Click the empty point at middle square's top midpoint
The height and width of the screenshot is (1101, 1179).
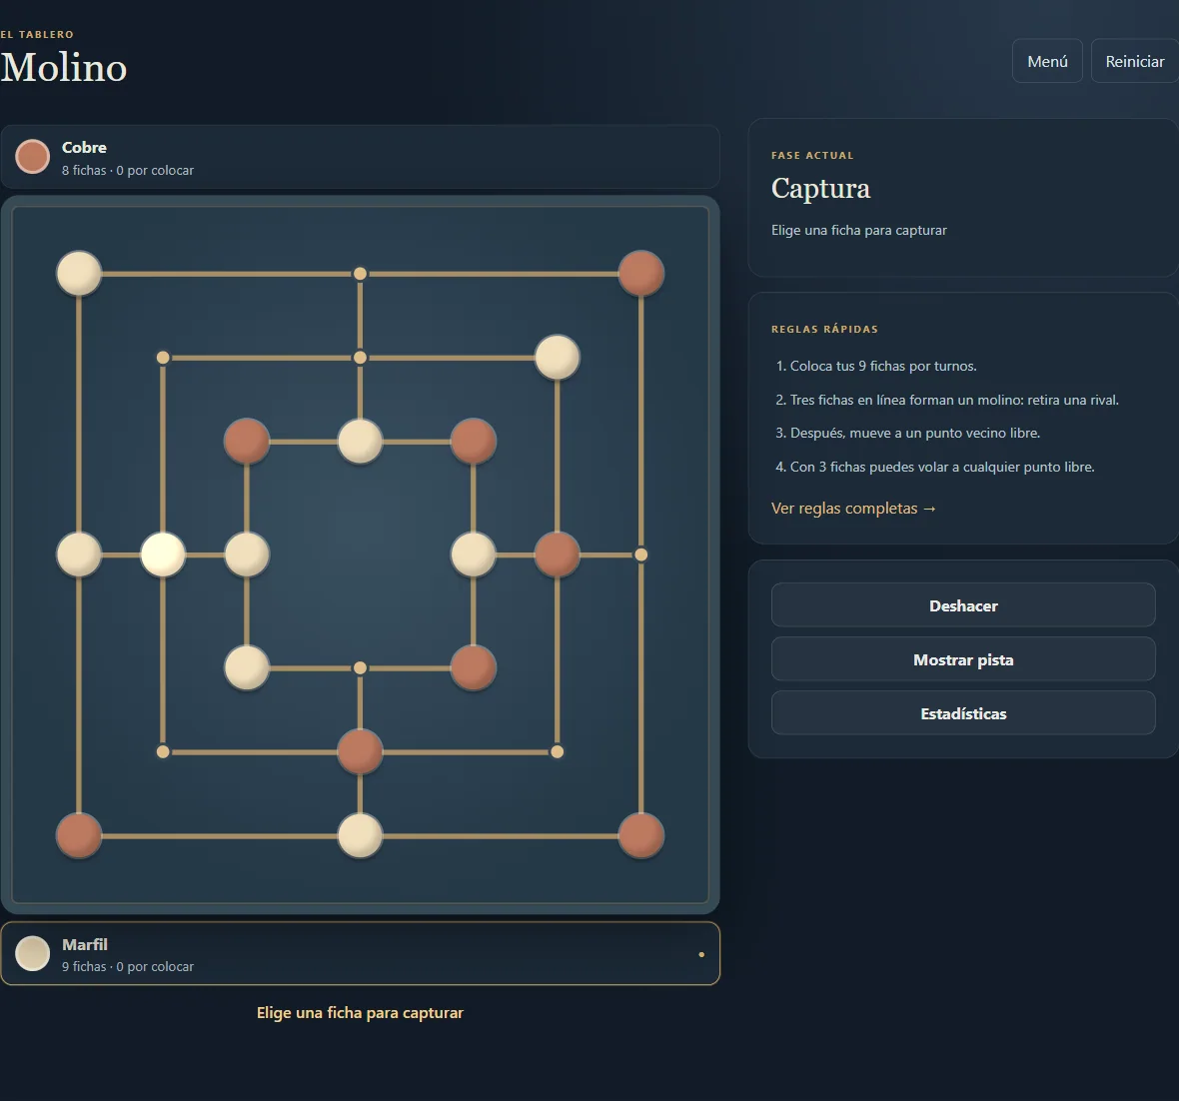pyautogui.click(x=360, y=358)
